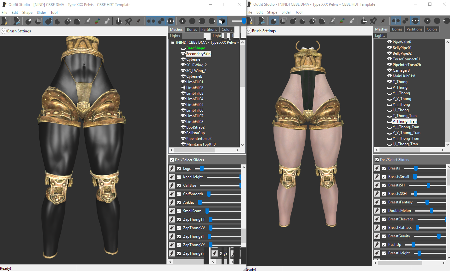Select the Move brush in left window
Viewport: 450px width, 271px height.
68,21
